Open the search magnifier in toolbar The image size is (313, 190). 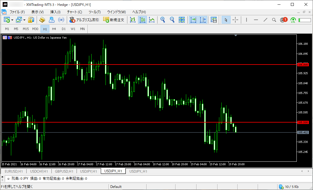tap(274, 20)
